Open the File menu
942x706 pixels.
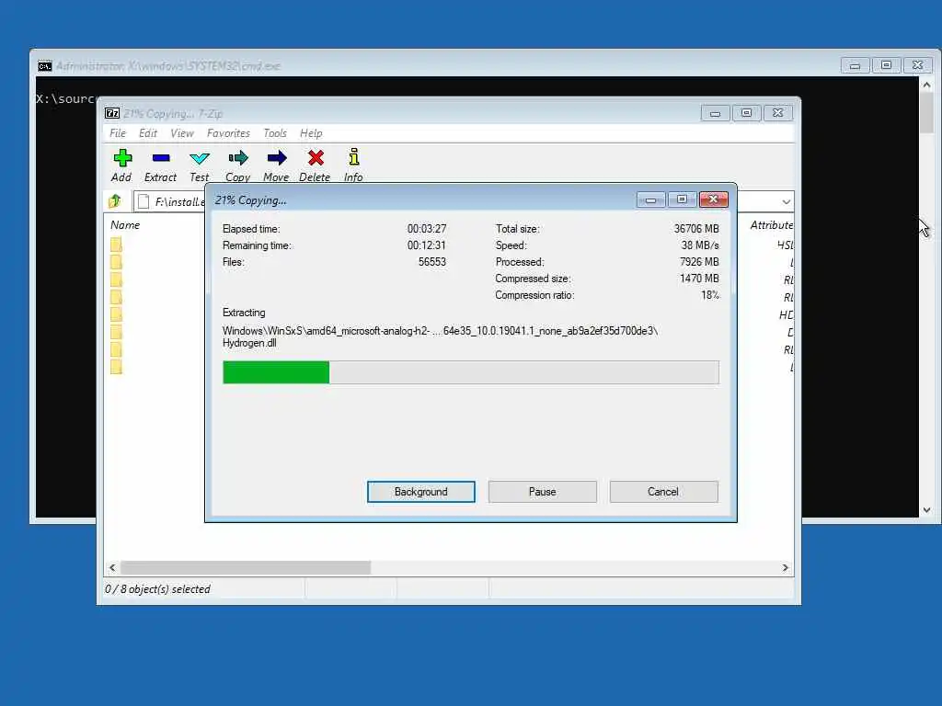[118, 133]
